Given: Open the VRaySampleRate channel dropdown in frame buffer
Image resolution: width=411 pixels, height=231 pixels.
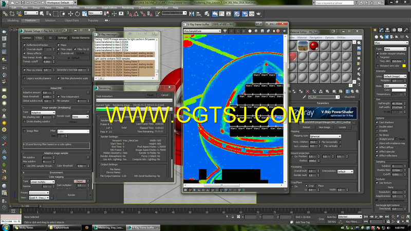Looking at the screenshot, I should (x=202, y=31).
